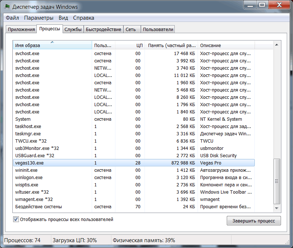Maximize the Task Manager window
This screenshot has height=248, width=293.
(x=262, y=5)
